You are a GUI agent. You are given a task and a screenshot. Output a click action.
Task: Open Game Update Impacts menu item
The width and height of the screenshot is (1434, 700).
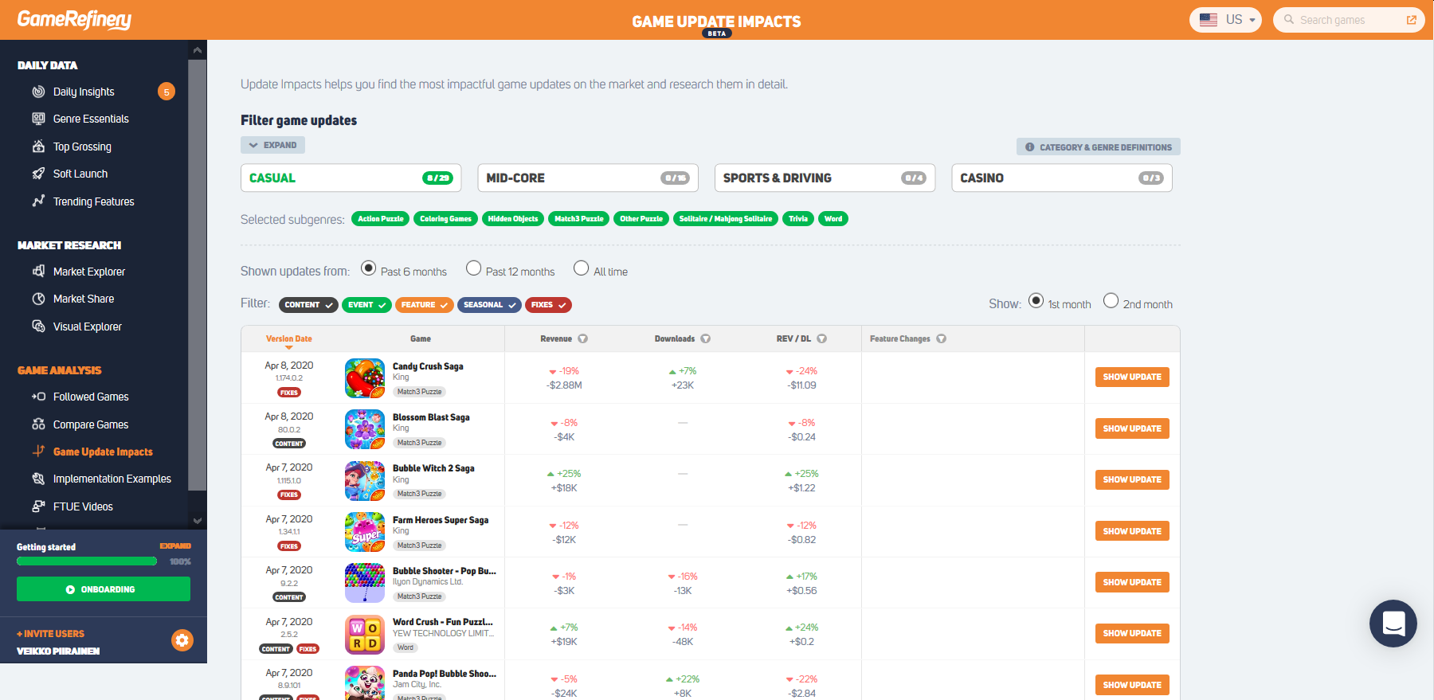tap(103, 452)
